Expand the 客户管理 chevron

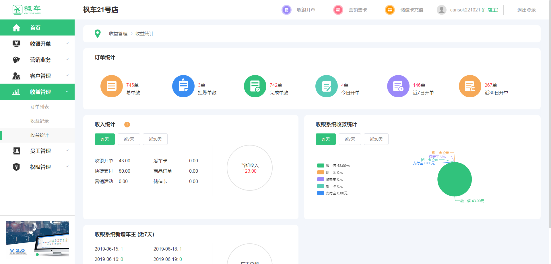(x=67, y=76)
